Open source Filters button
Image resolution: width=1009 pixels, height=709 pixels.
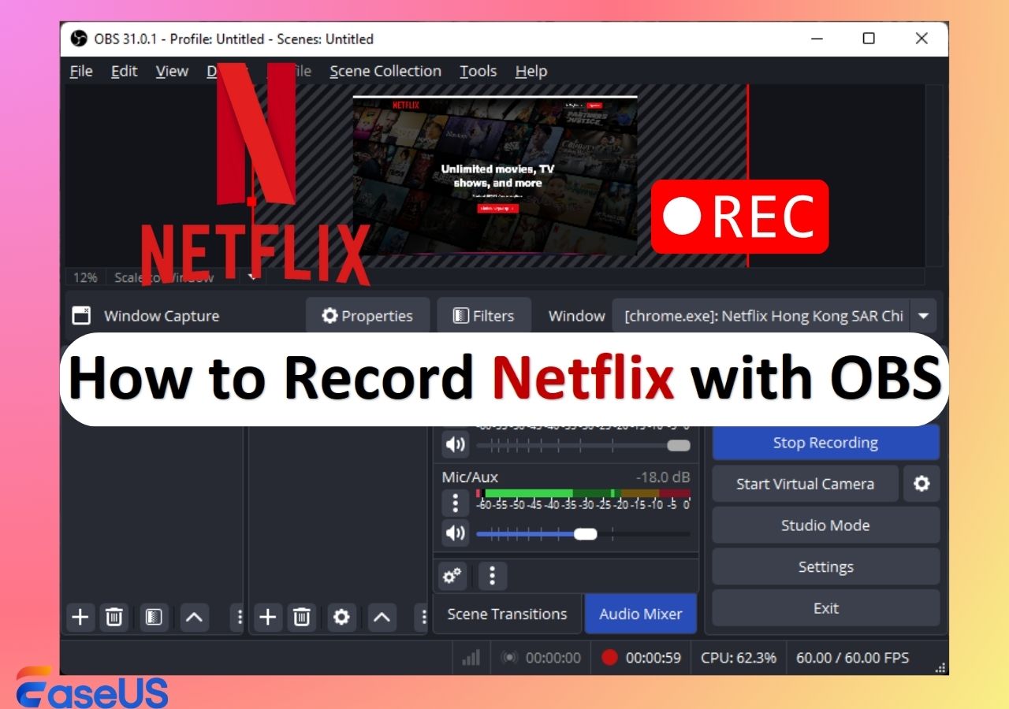(484, 316)
